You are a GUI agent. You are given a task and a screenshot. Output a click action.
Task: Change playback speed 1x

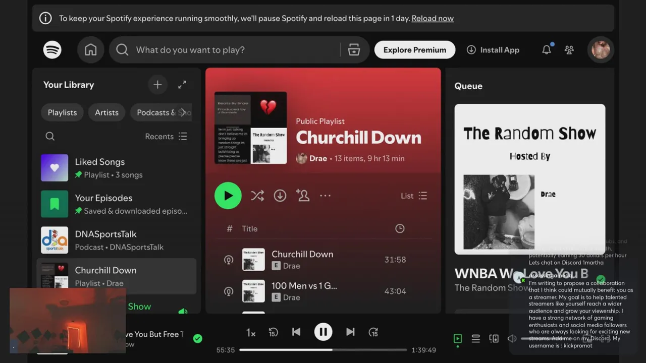251,332
